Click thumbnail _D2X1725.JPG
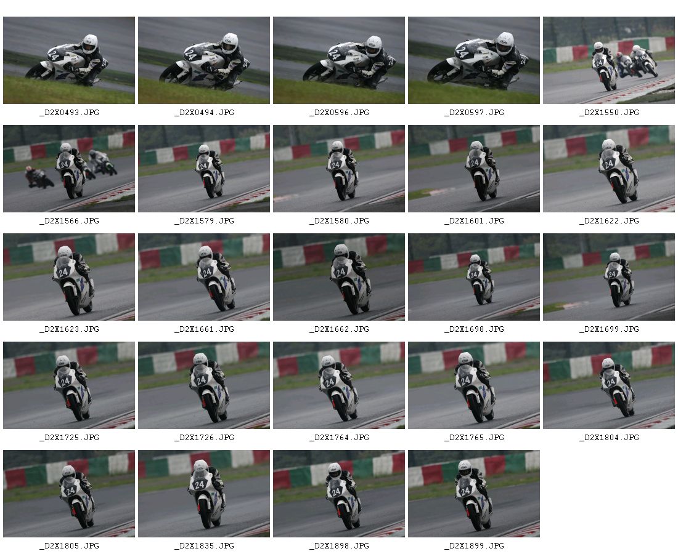The width and height of the screenshot is (678, 554). 69,385
